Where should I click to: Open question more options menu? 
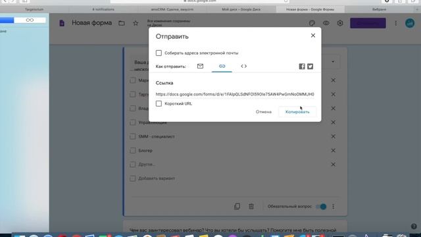pyautogui.click(x=334, y=206)
